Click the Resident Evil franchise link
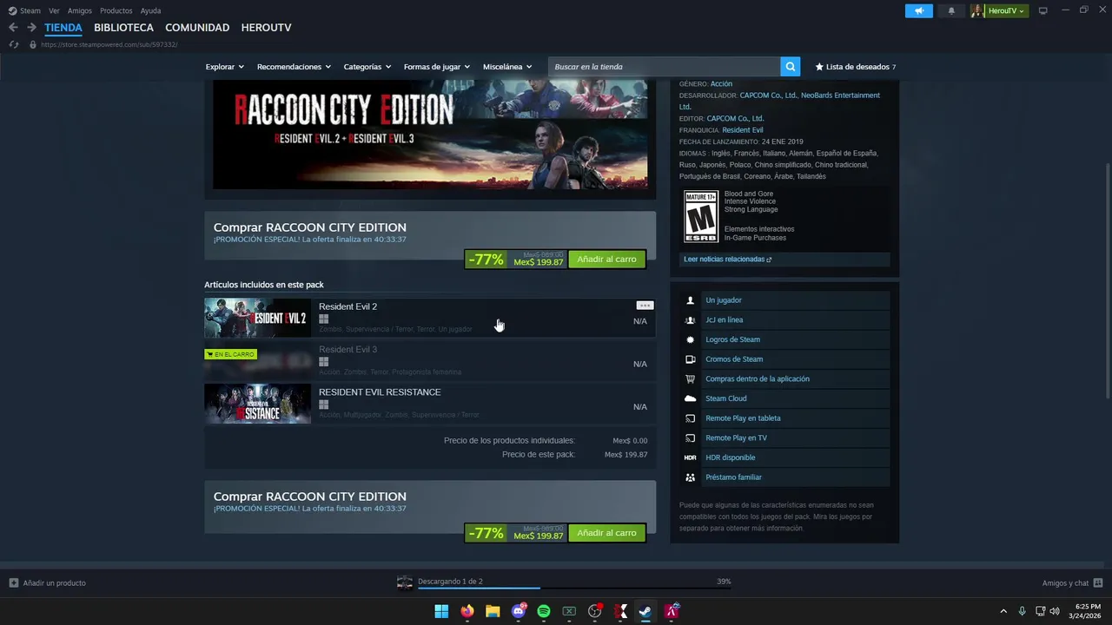The width and height of the screenshot is (1112, 625). 742,130
